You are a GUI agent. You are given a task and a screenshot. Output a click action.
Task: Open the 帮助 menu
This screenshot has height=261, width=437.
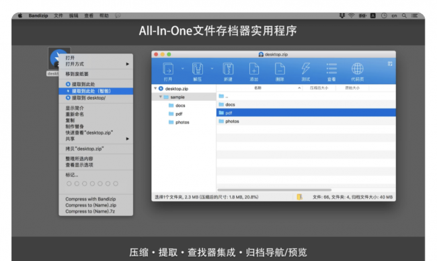[x=104, y=15]
